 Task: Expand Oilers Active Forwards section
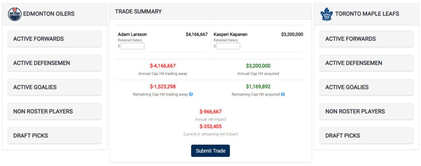(x=55, y=39)
